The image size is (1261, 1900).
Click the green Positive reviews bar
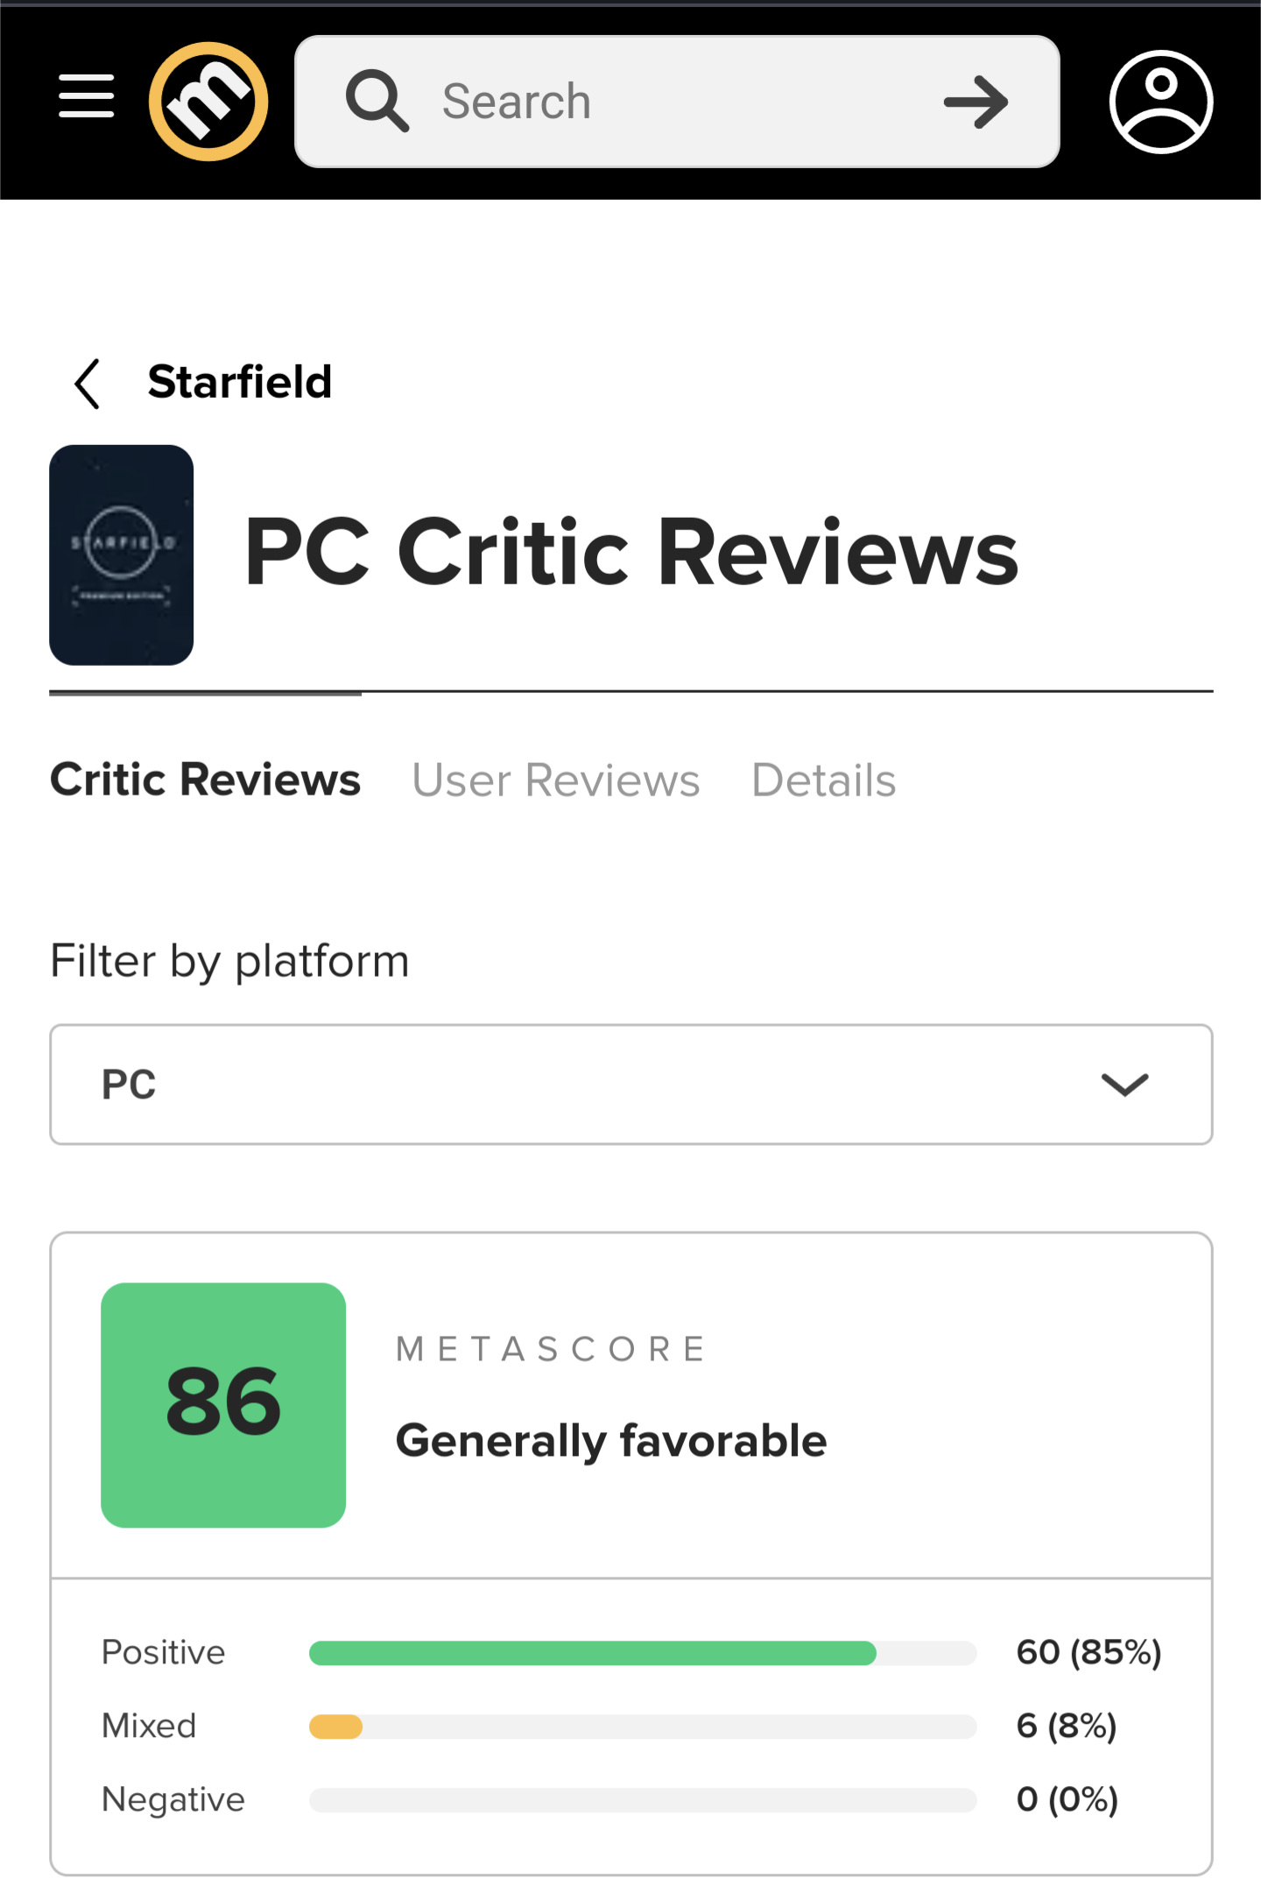(x=592, y=1653)
